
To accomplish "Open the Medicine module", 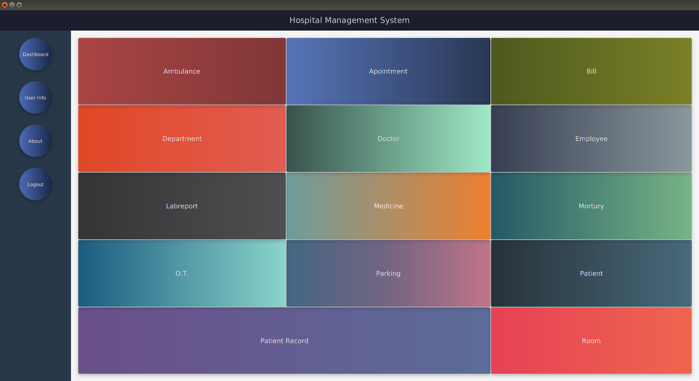I will (388, 206).
